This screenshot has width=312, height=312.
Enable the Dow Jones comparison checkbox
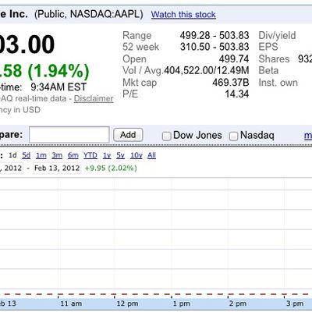pos(166,136)
